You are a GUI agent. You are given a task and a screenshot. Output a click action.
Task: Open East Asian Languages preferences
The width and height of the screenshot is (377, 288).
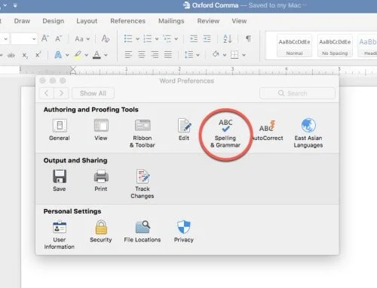tap(308, 133)
